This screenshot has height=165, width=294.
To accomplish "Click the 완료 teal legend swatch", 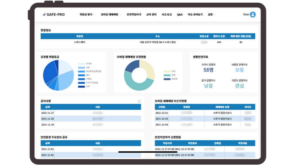I will 167,75.
